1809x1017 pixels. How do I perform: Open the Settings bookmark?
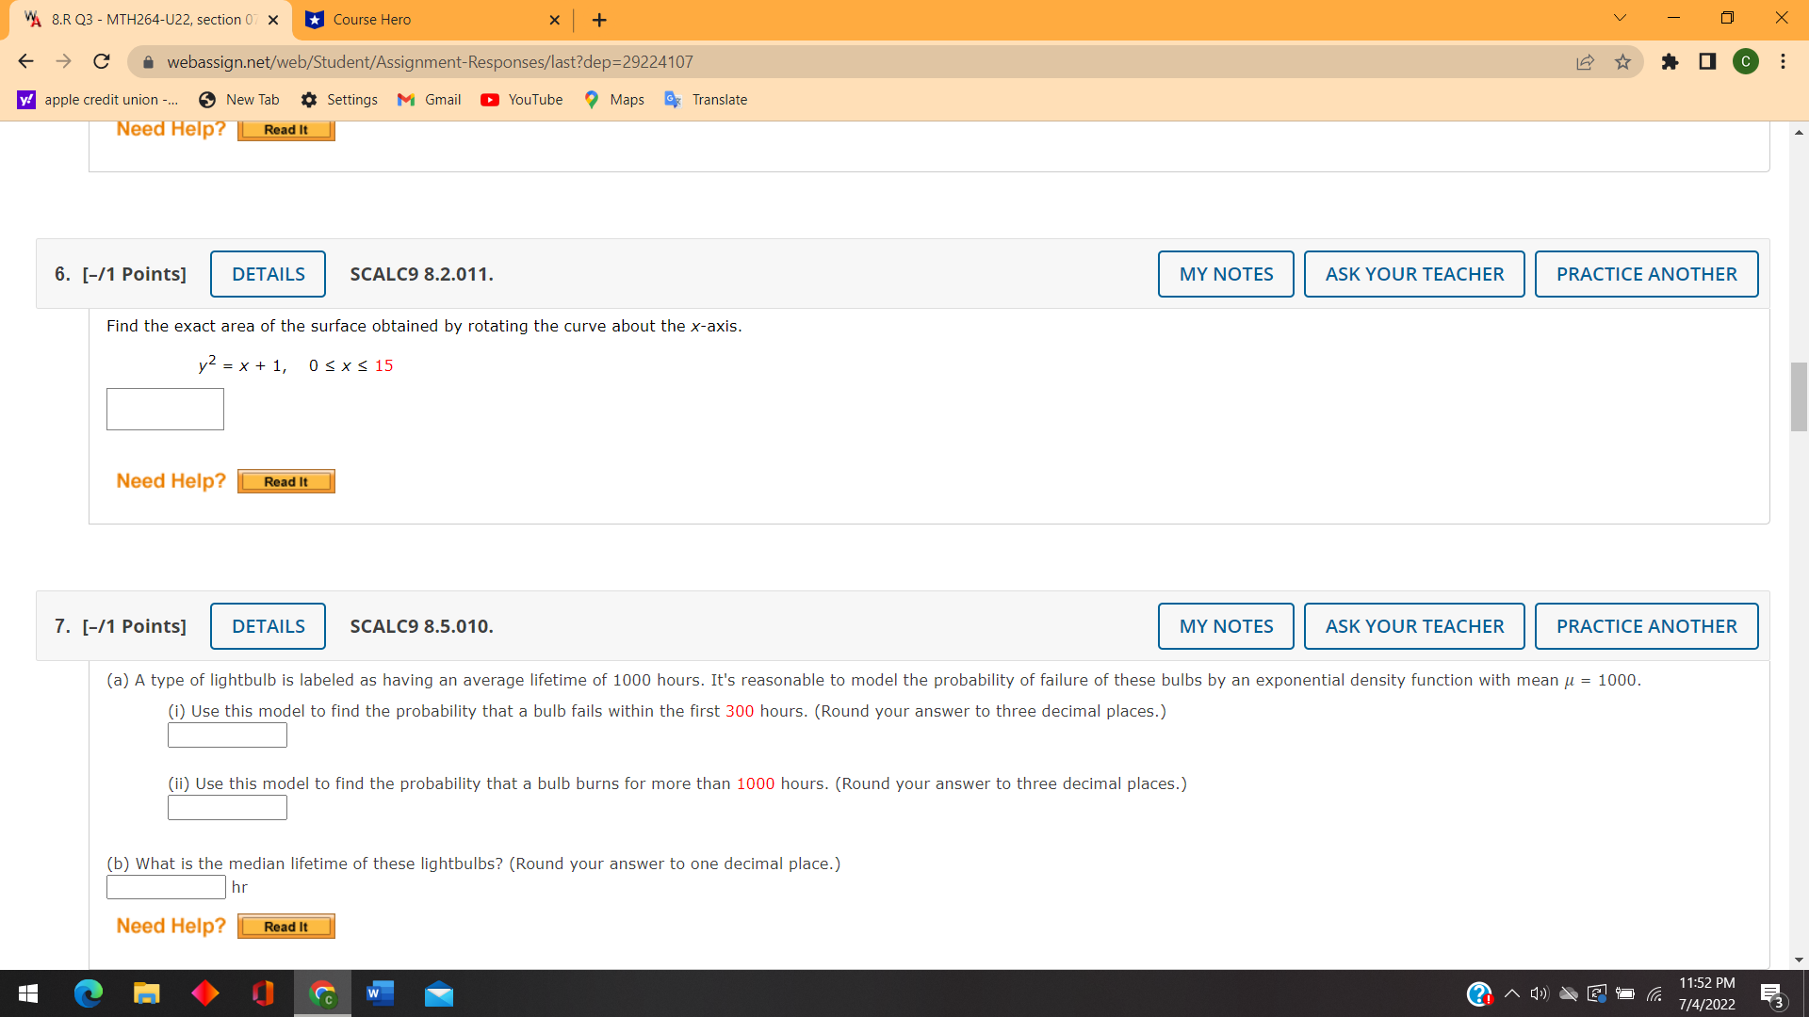coord(339,99)
